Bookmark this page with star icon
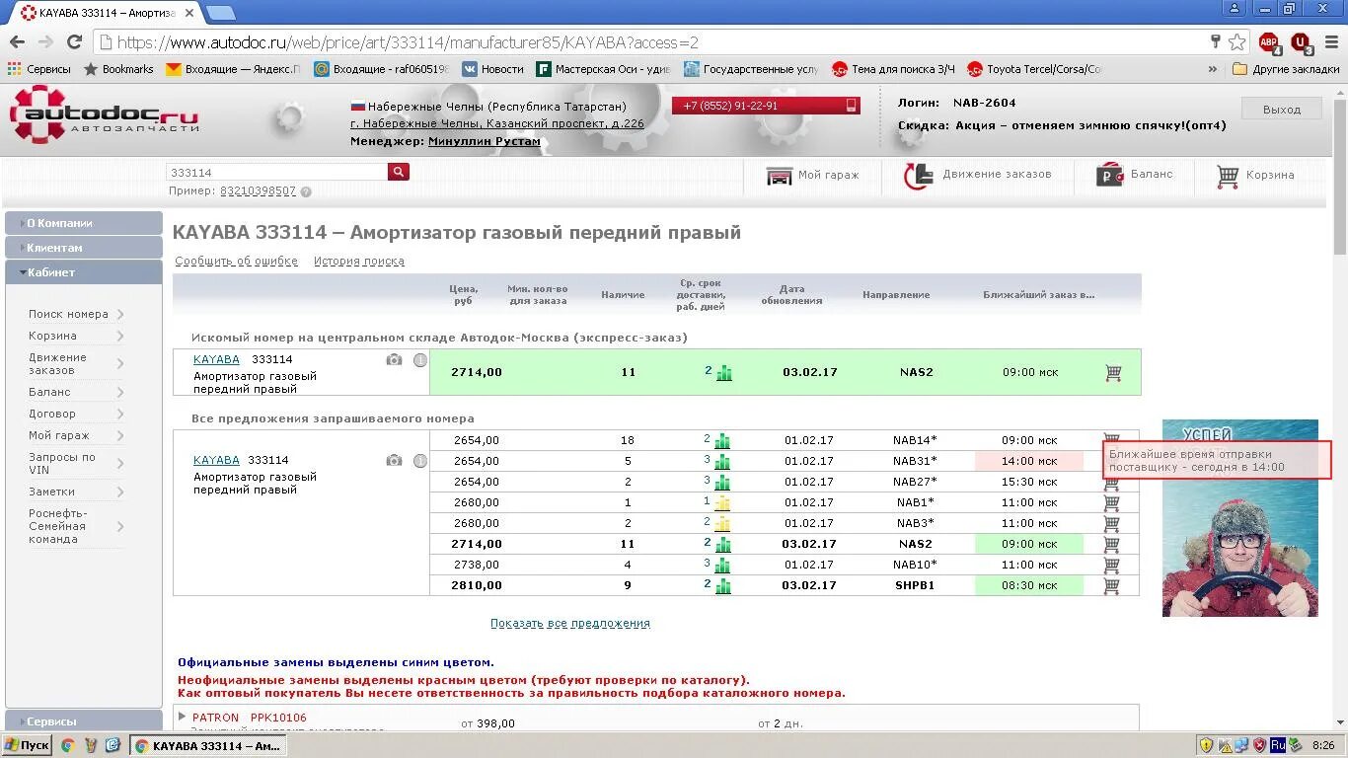This screenshot has width=1348, height=758. point(1236,41)
